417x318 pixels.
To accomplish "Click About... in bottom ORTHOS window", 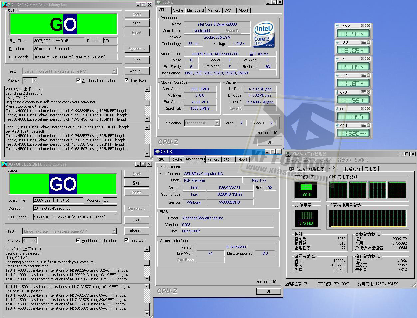I will click(137, 231).
